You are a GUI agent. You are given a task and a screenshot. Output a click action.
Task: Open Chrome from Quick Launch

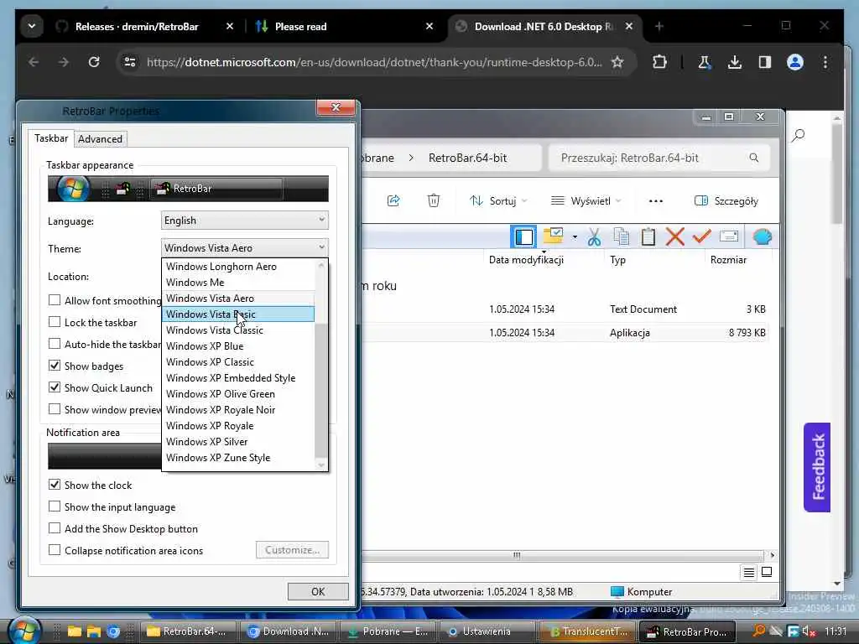click(113, 631)
